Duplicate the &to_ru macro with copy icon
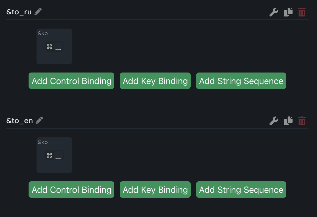Screen dimensions: 317x217 pos(288,12)
